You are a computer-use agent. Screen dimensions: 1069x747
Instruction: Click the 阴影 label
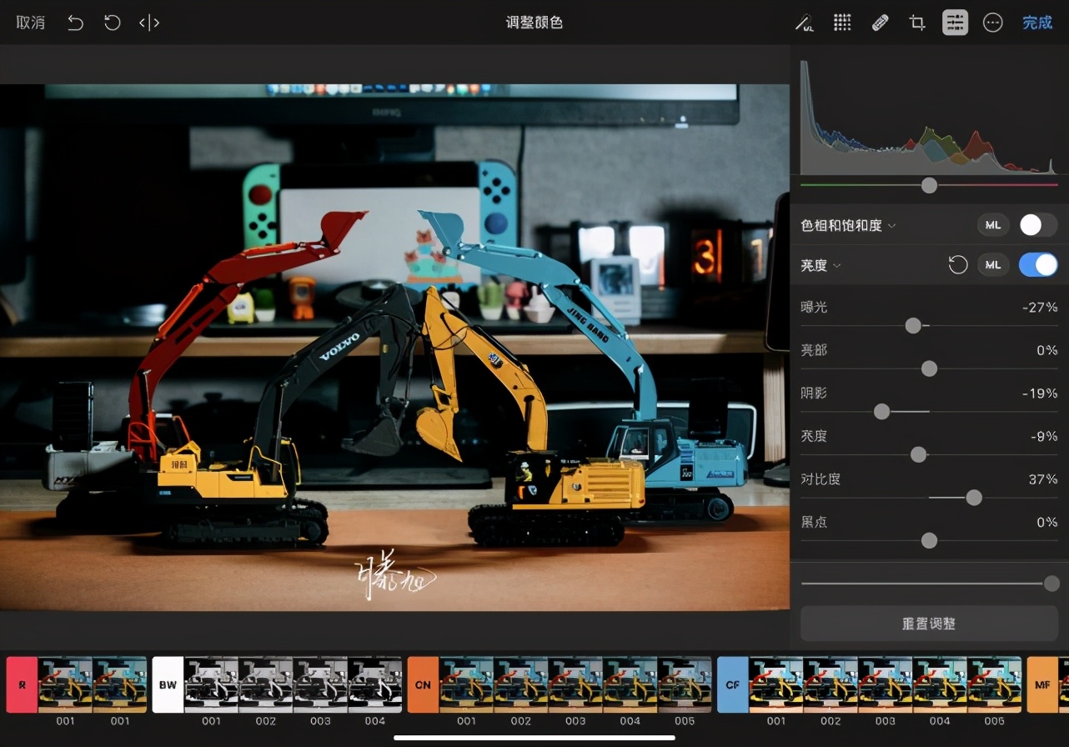814,393
